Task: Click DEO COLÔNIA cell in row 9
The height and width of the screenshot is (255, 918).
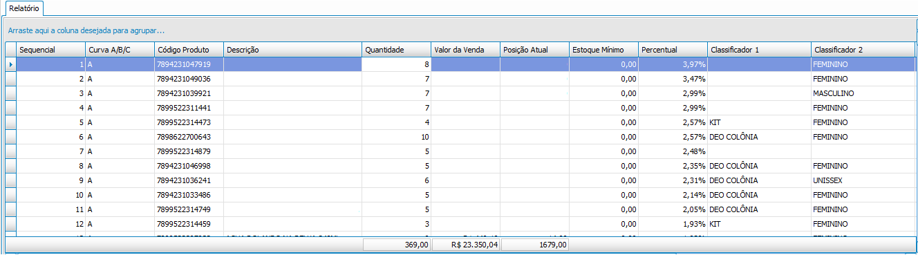Action: point(760,180)
